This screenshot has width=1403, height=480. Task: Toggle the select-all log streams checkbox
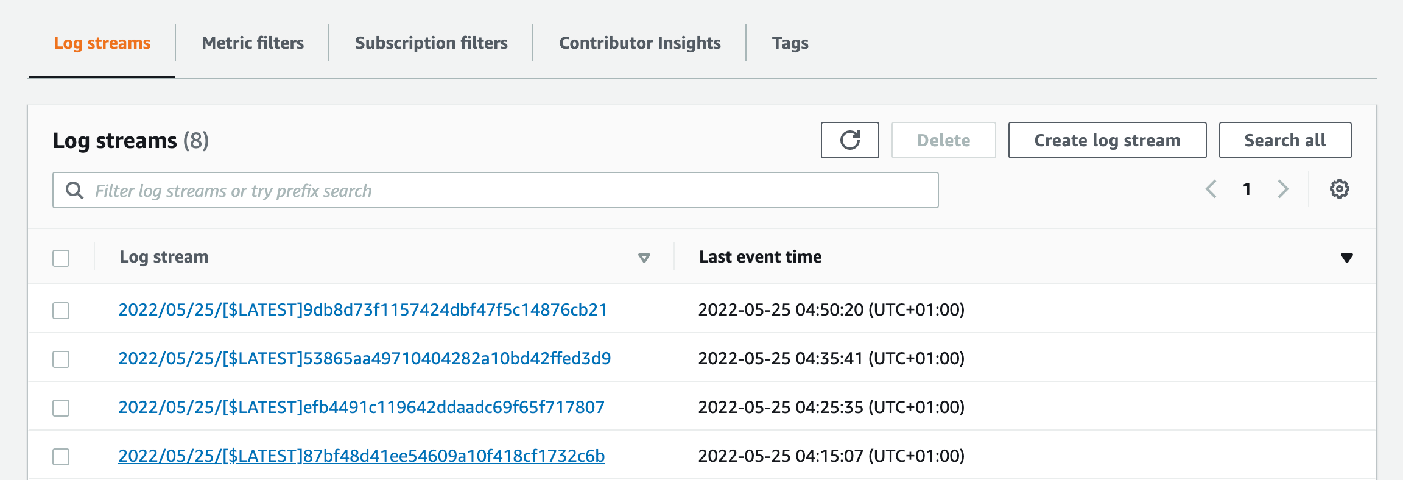(x=61, y=258)
